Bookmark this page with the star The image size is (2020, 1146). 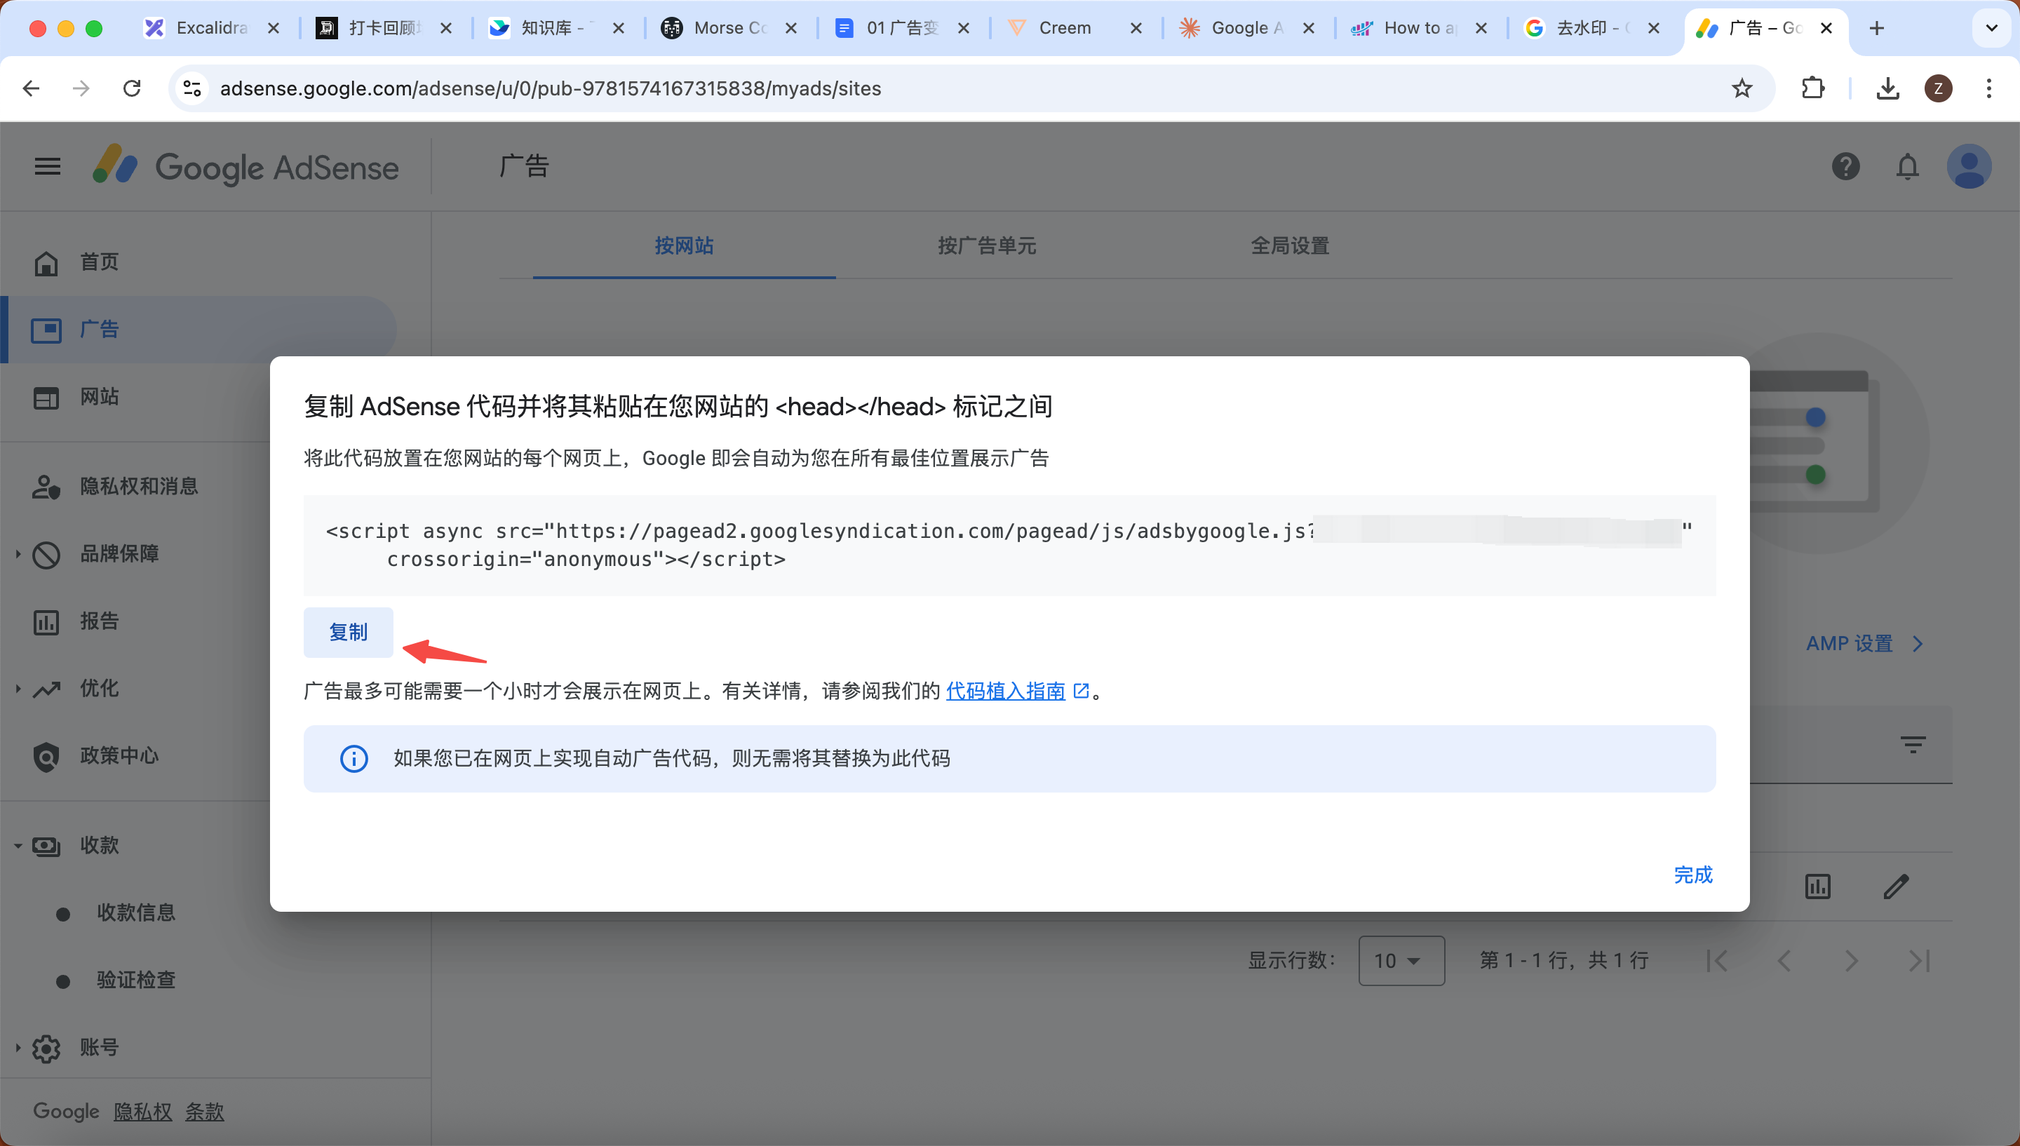click(1742, 88)
